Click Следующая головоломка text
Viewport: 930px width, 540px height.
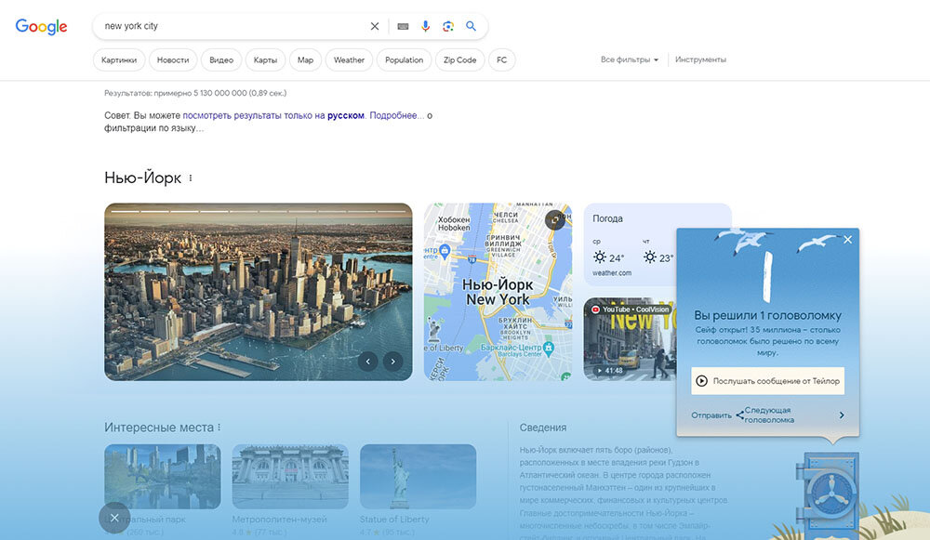point(769,415)
